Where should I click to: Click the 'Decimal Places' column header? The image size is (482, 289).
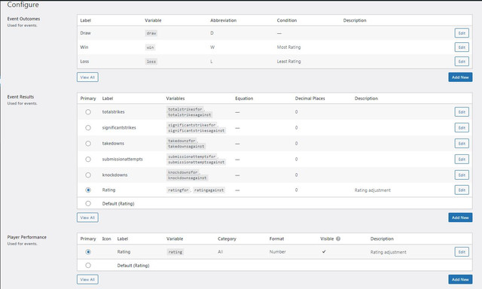click(310, 99)
